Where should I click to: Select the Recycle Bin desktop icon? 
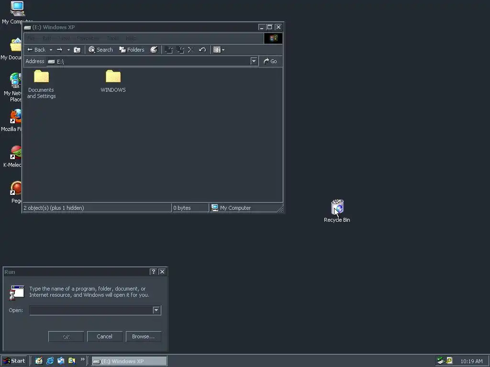pos(337,211)
